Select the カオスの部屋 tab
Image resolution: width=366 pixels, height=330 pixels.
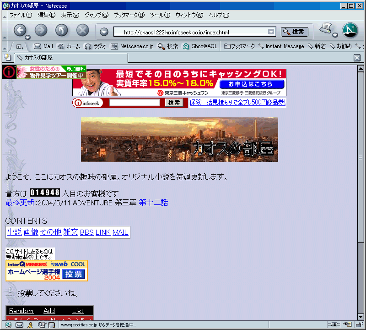[x=71, y=58]
